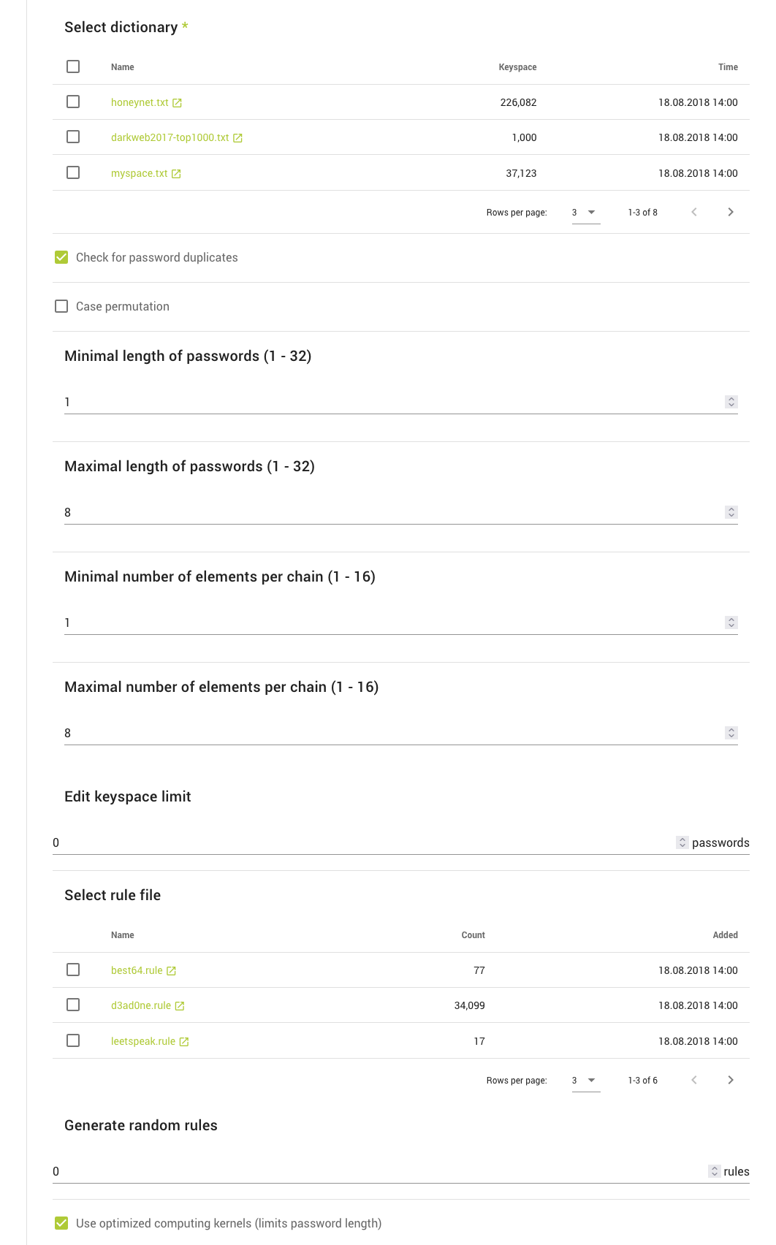776x1245 pixels.
Task: Click the myspace.txt dictionary link
Action: [139, 173]
